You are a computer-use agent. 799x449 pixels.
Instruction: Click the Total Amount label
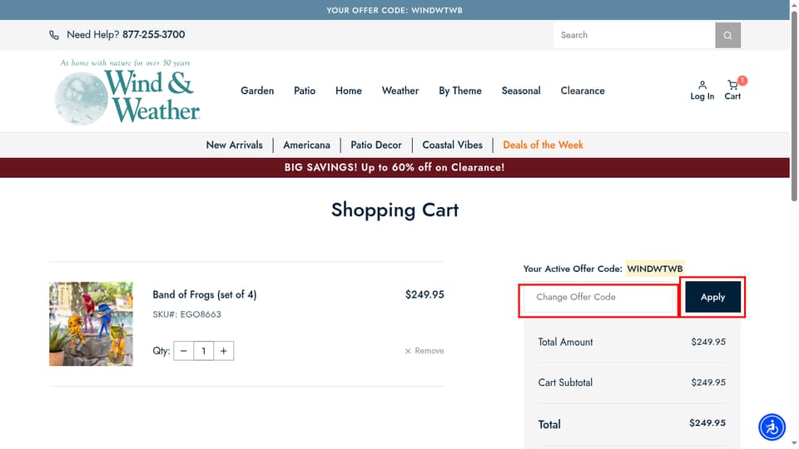(565, 342)
